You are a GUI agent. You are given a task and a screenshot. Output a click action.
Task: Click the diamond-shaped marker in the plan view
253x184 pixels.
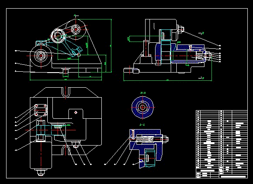tap(76, 112)
